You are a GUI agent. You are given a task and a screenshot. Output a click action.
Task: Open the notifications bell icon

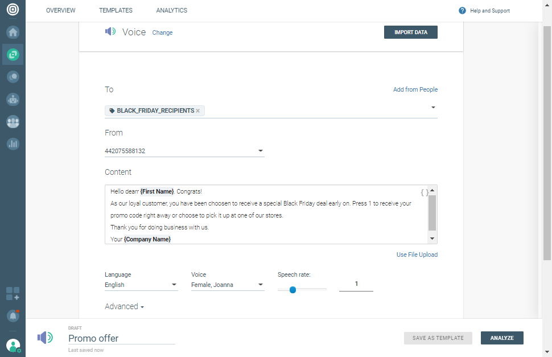(x=13, y=315)
